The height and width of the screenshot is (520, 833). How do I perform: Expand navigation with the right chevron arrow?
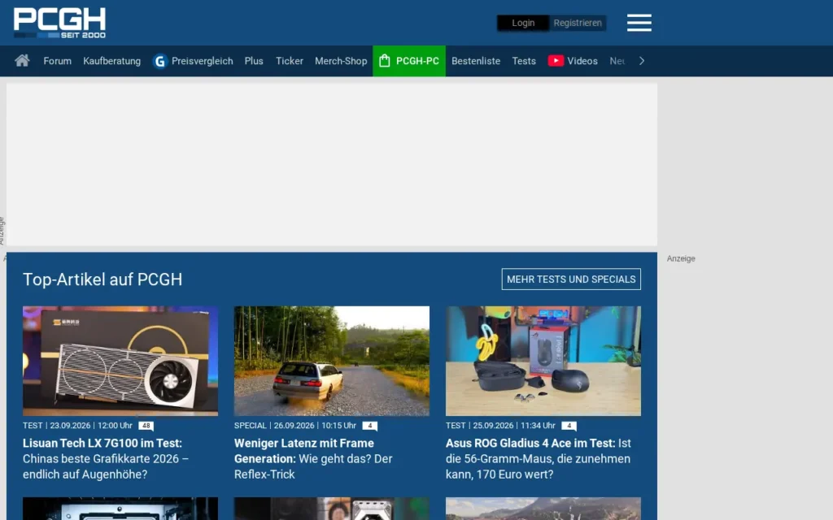642,61
